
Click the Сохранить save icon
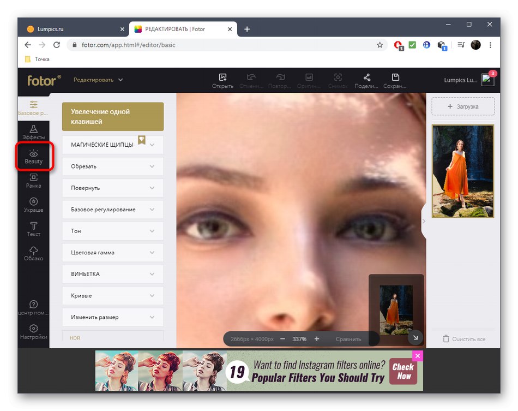(x=395, y=81)
